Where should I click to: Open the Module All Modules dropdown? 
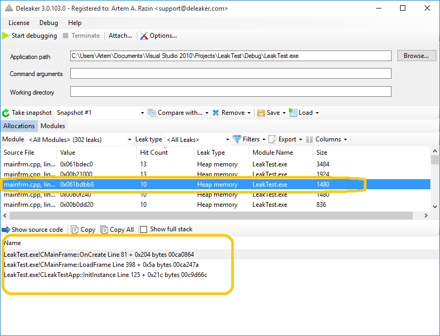click(x=130, y=140)
